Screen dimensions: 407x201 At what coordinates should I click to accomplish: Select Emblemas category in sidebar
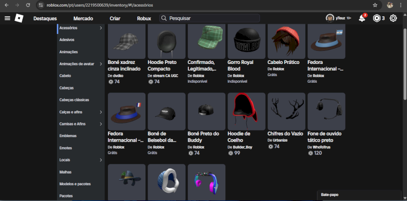(x=68, y=136)
